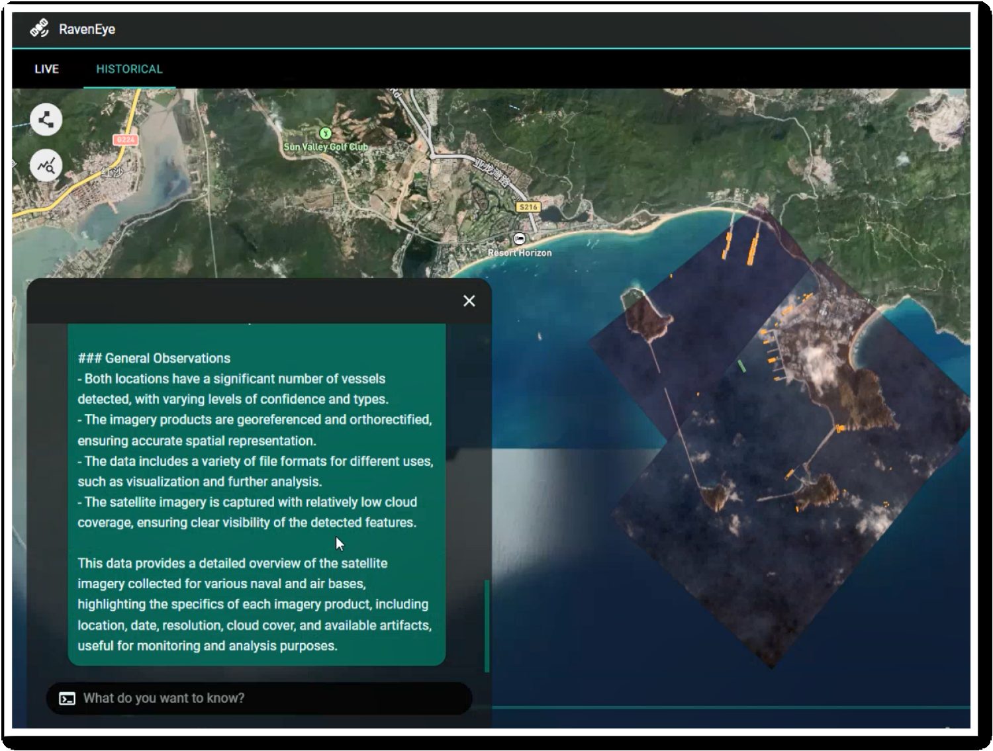Open the analytics search tool button
Viewport: 993px width, 751px height.
[46, 165]
